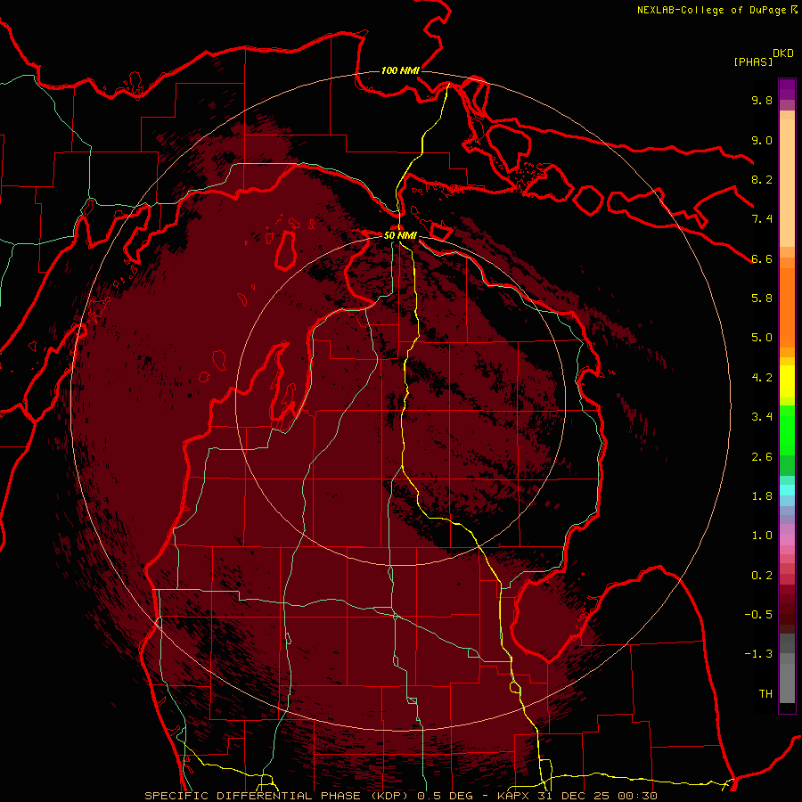Pick the purple band on the color bar
The image size is (802, 802).
[x=787, y=89]
